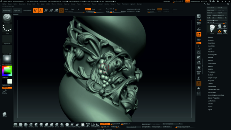This screenshot has height=130, width=231.
Task: Open the MatCap material selector
Action: [7, 60]
